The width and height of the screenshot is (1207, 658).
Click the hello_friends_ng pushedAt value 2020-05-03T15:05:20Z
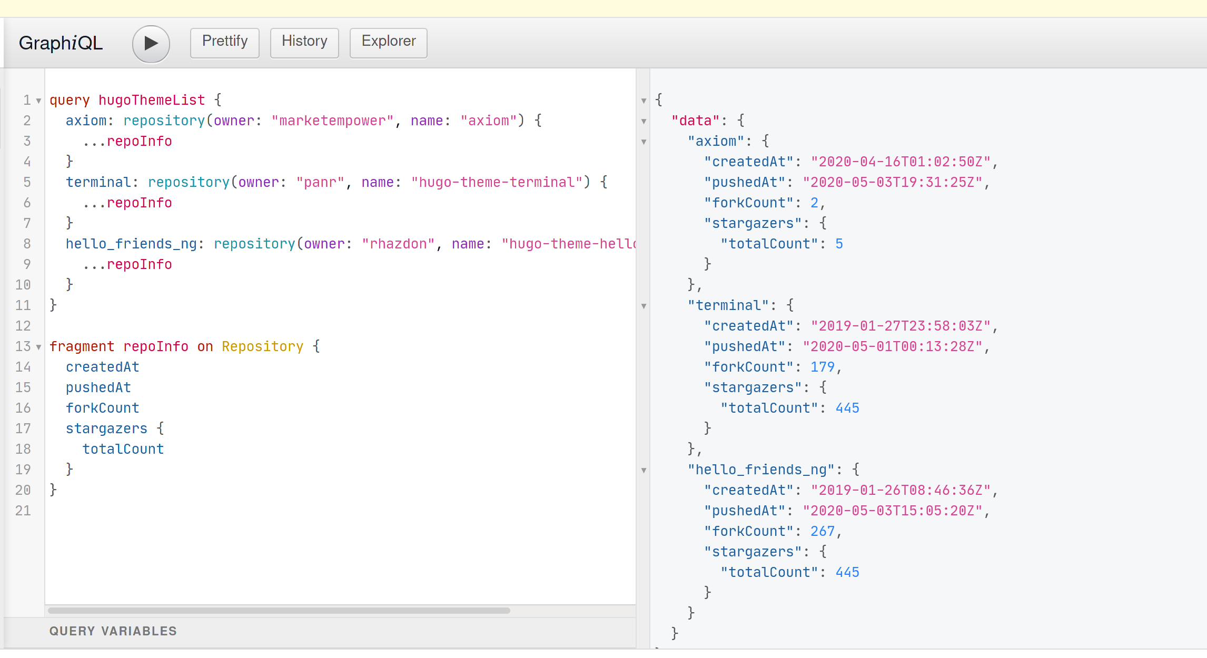point(893,511)
